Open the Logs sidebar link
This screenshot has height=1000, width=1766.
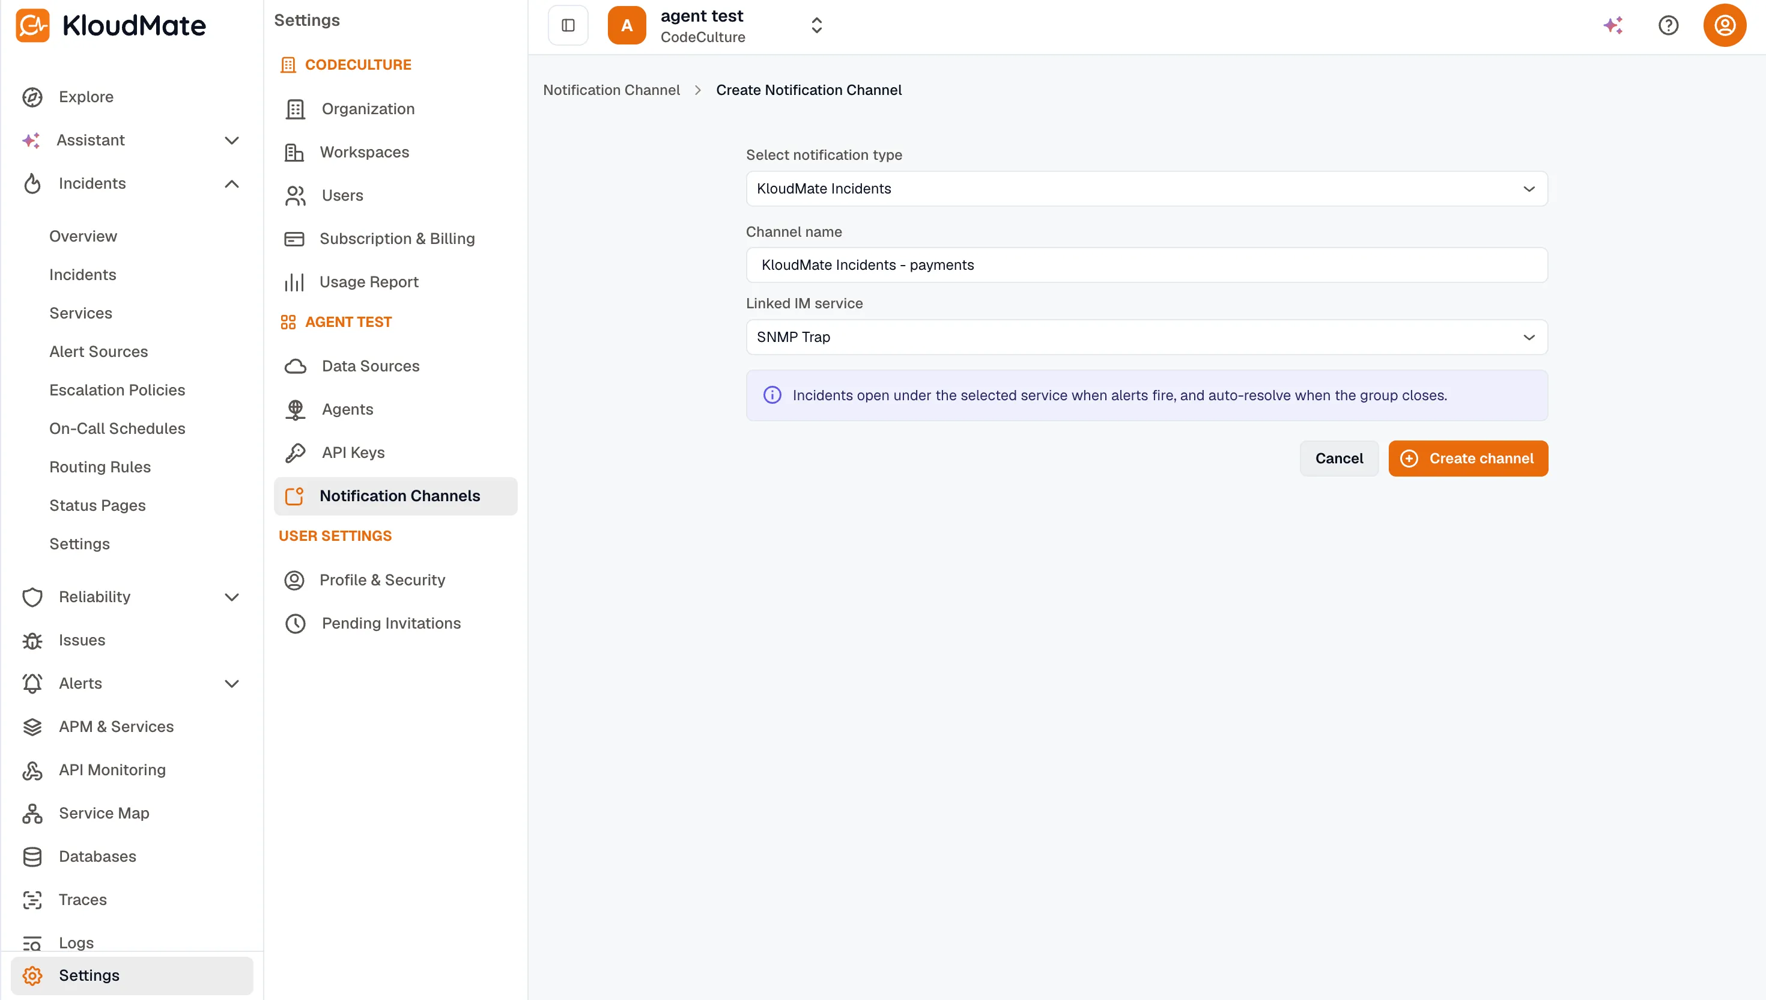tap(76, 942)
